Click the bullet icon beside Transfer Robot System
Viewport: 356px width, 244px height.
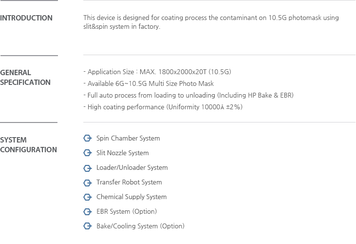87,183
